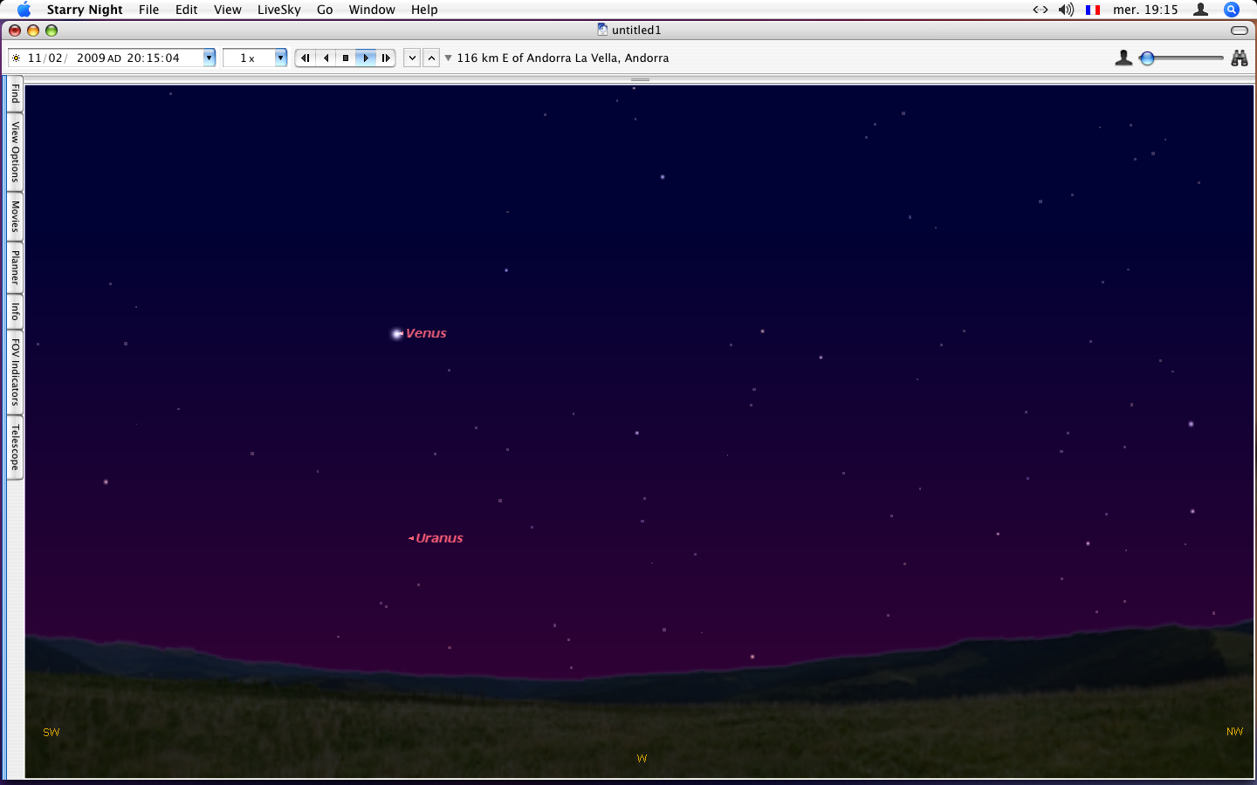This screenshot has width=1257, height=785.
Task: Open the FOV Indicators side panel tab
Action: point(15,372)
